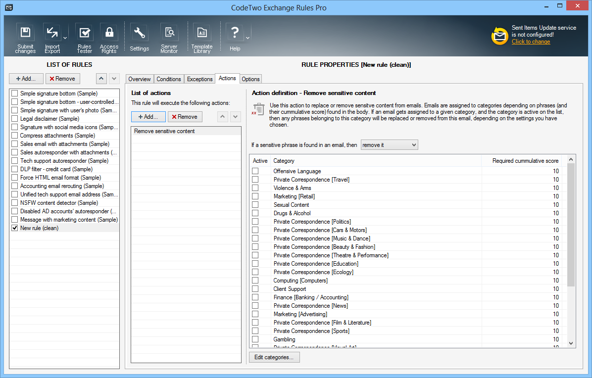Click score value for Marketing [Advertising]

556,314
